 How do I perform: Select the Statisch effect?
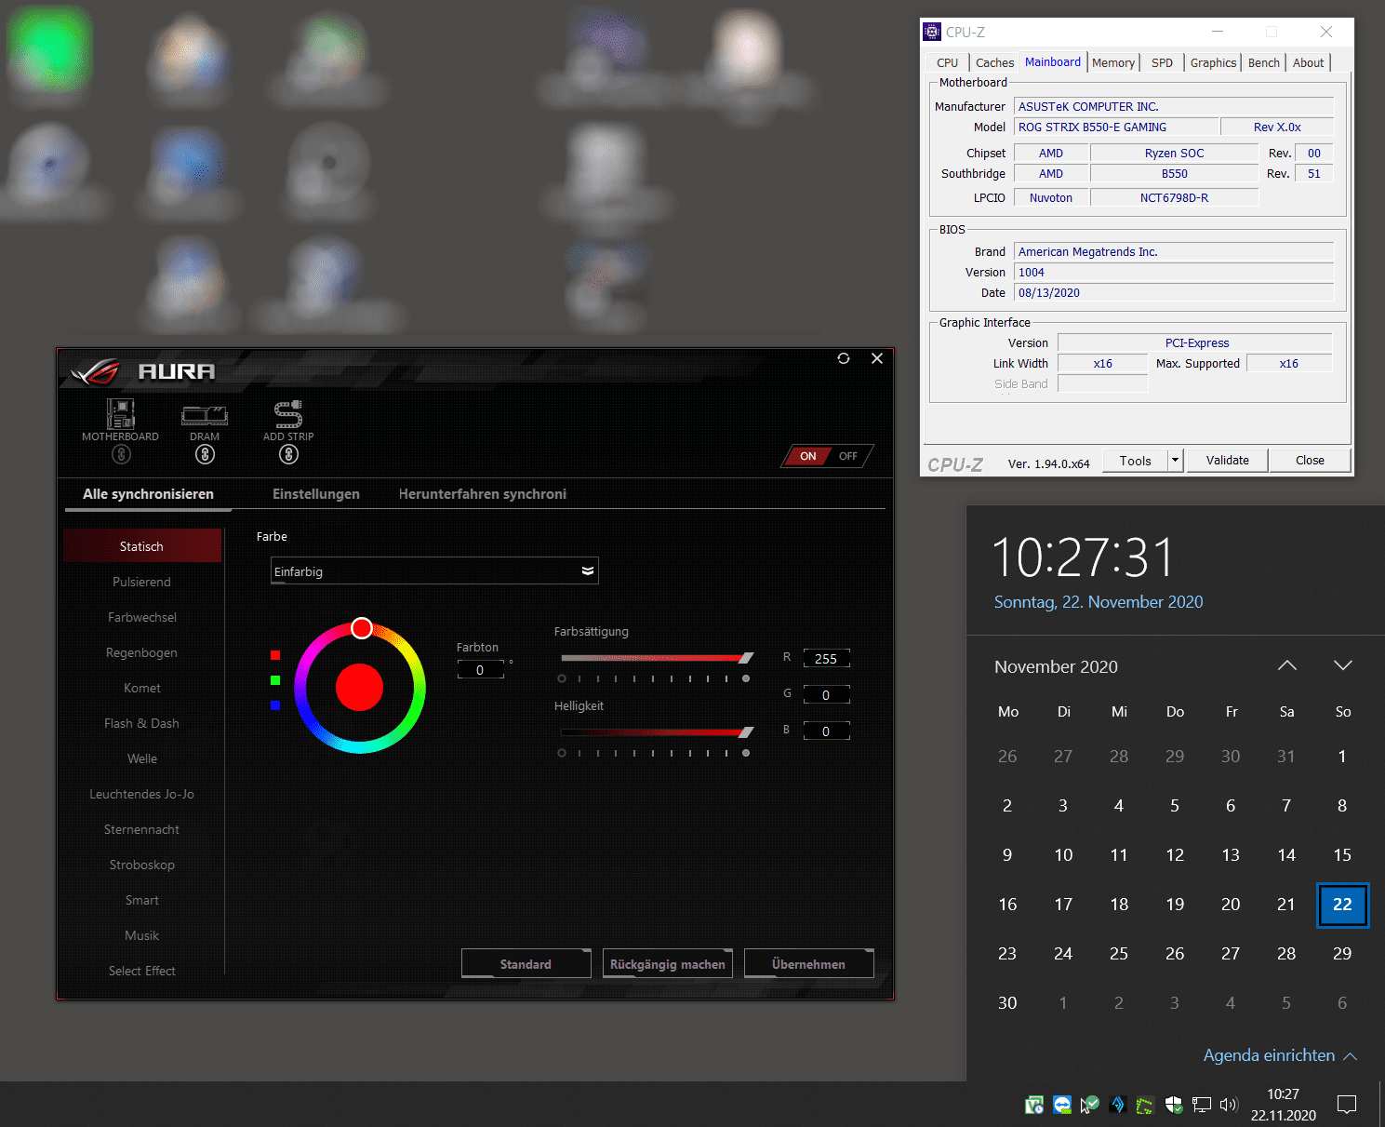pyautogui.click(x=142, y=546)
